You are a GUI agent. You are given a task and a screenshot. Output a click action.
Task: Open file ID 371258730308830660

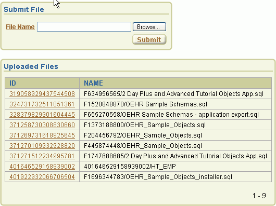(x=42, y=125)
